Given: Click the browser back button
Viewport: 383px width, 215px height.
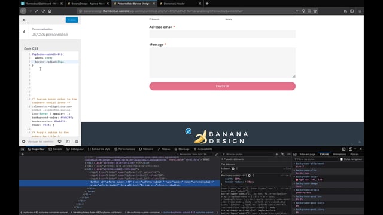Looking at the screenshot, I should click(x=23, y=11).
